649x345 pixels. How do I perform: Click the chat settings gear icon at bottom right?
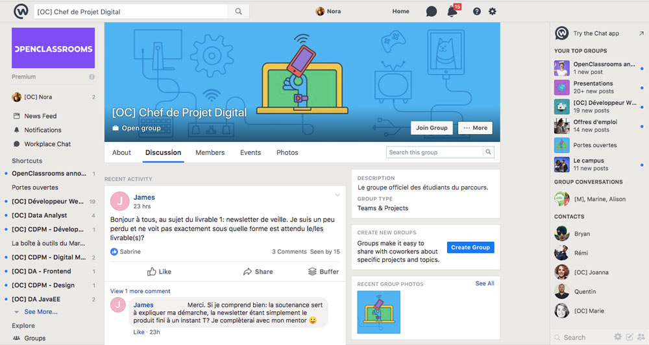tap(618, 337)
